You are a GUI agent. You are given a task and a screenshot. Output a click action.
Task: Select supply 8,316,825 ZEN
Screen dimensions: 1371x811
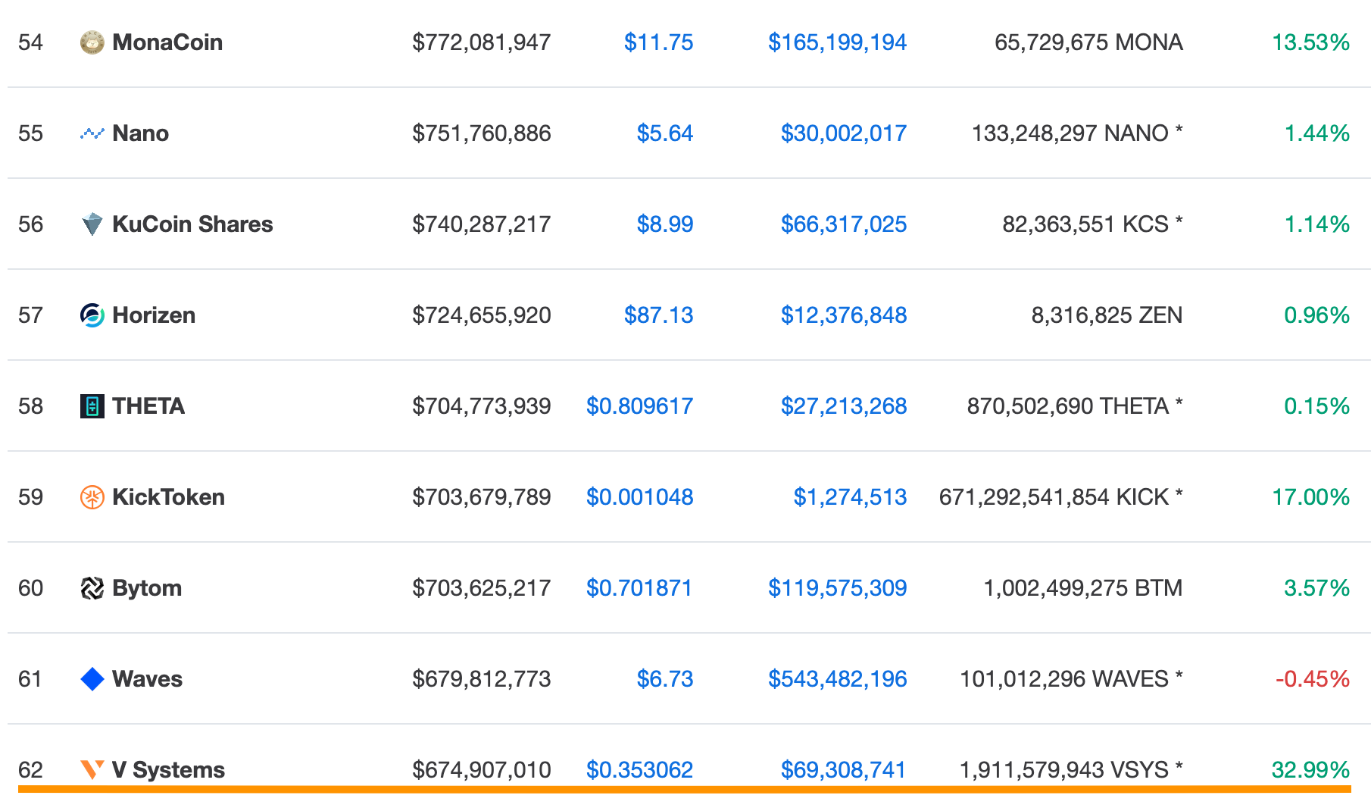1107,315
